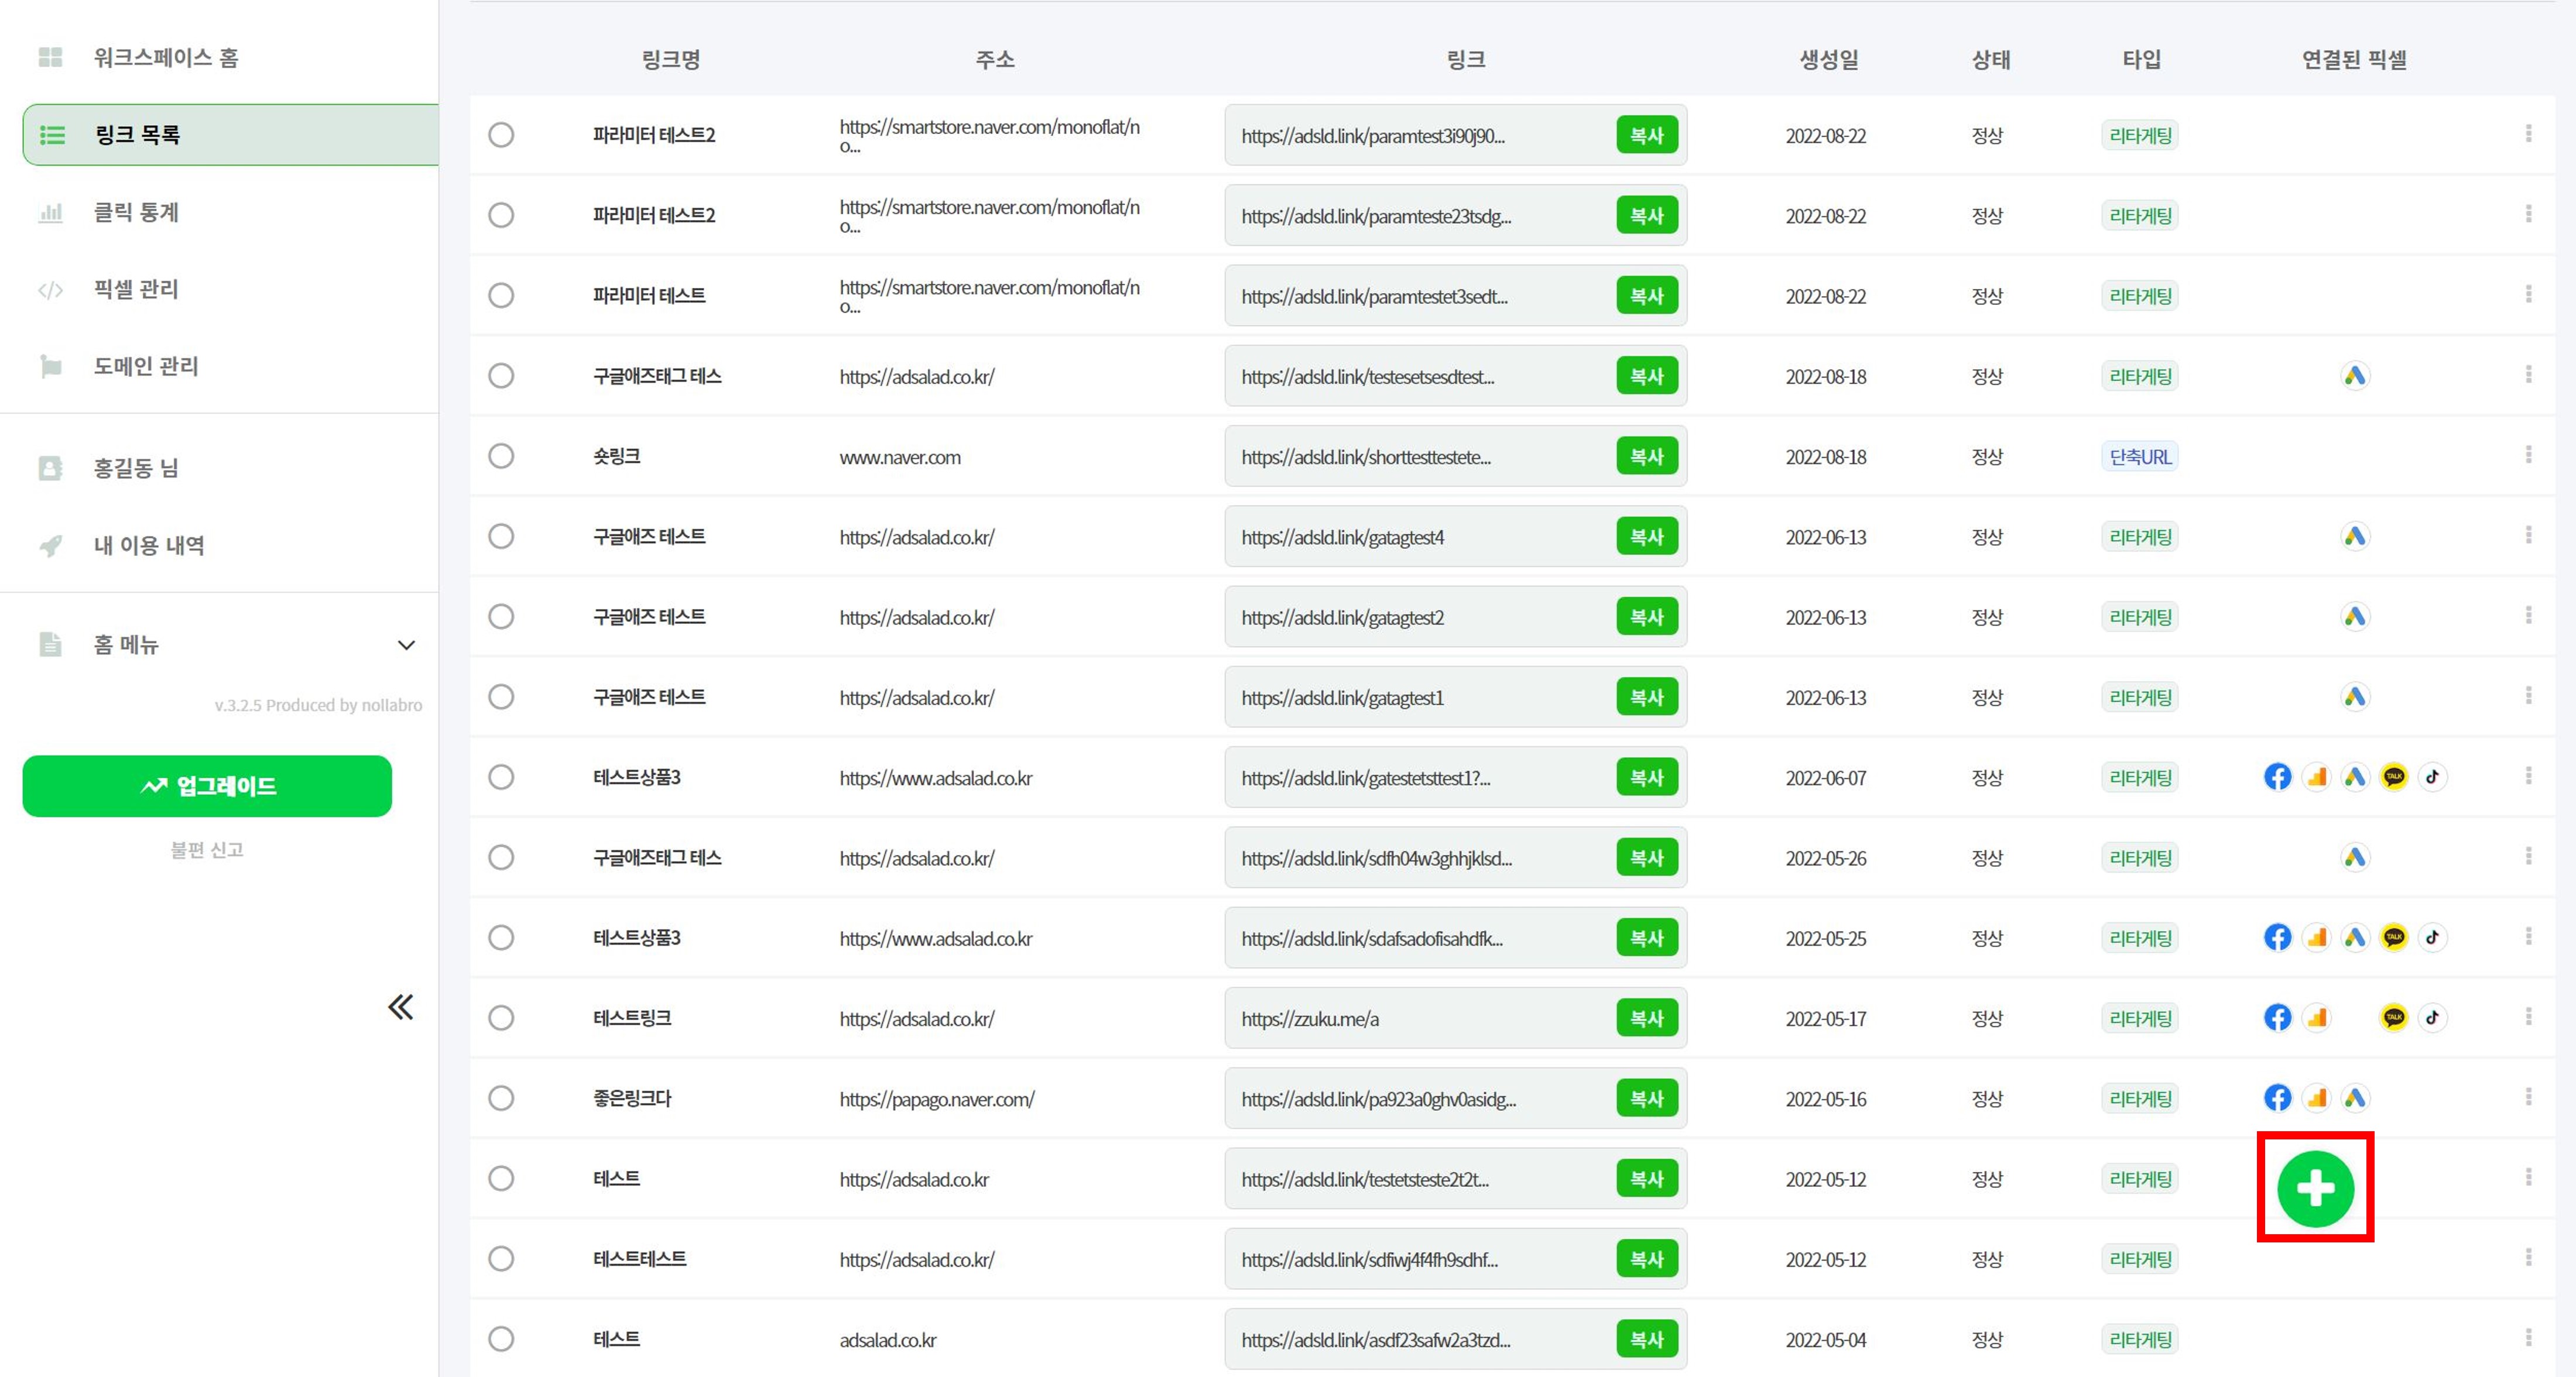Open more options menu for 테스트테스트 row
This screenshot has height=1377, width=2576.
[2528, 1257]
